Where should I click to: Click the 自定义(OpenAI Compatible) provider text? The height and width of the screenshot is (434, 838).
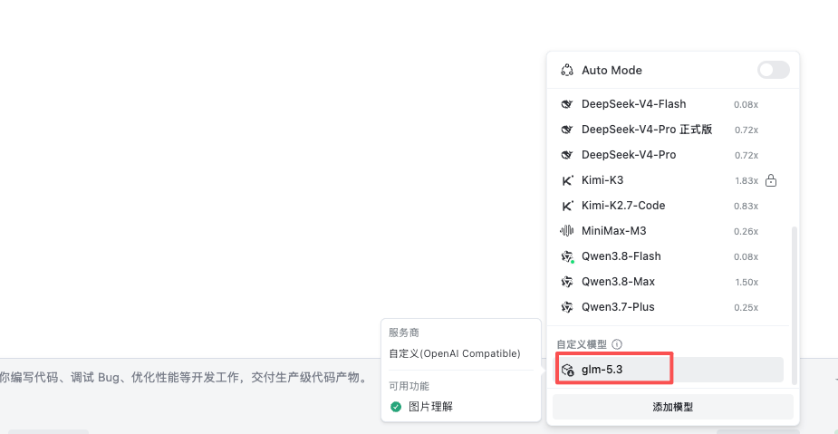(454, 353)
